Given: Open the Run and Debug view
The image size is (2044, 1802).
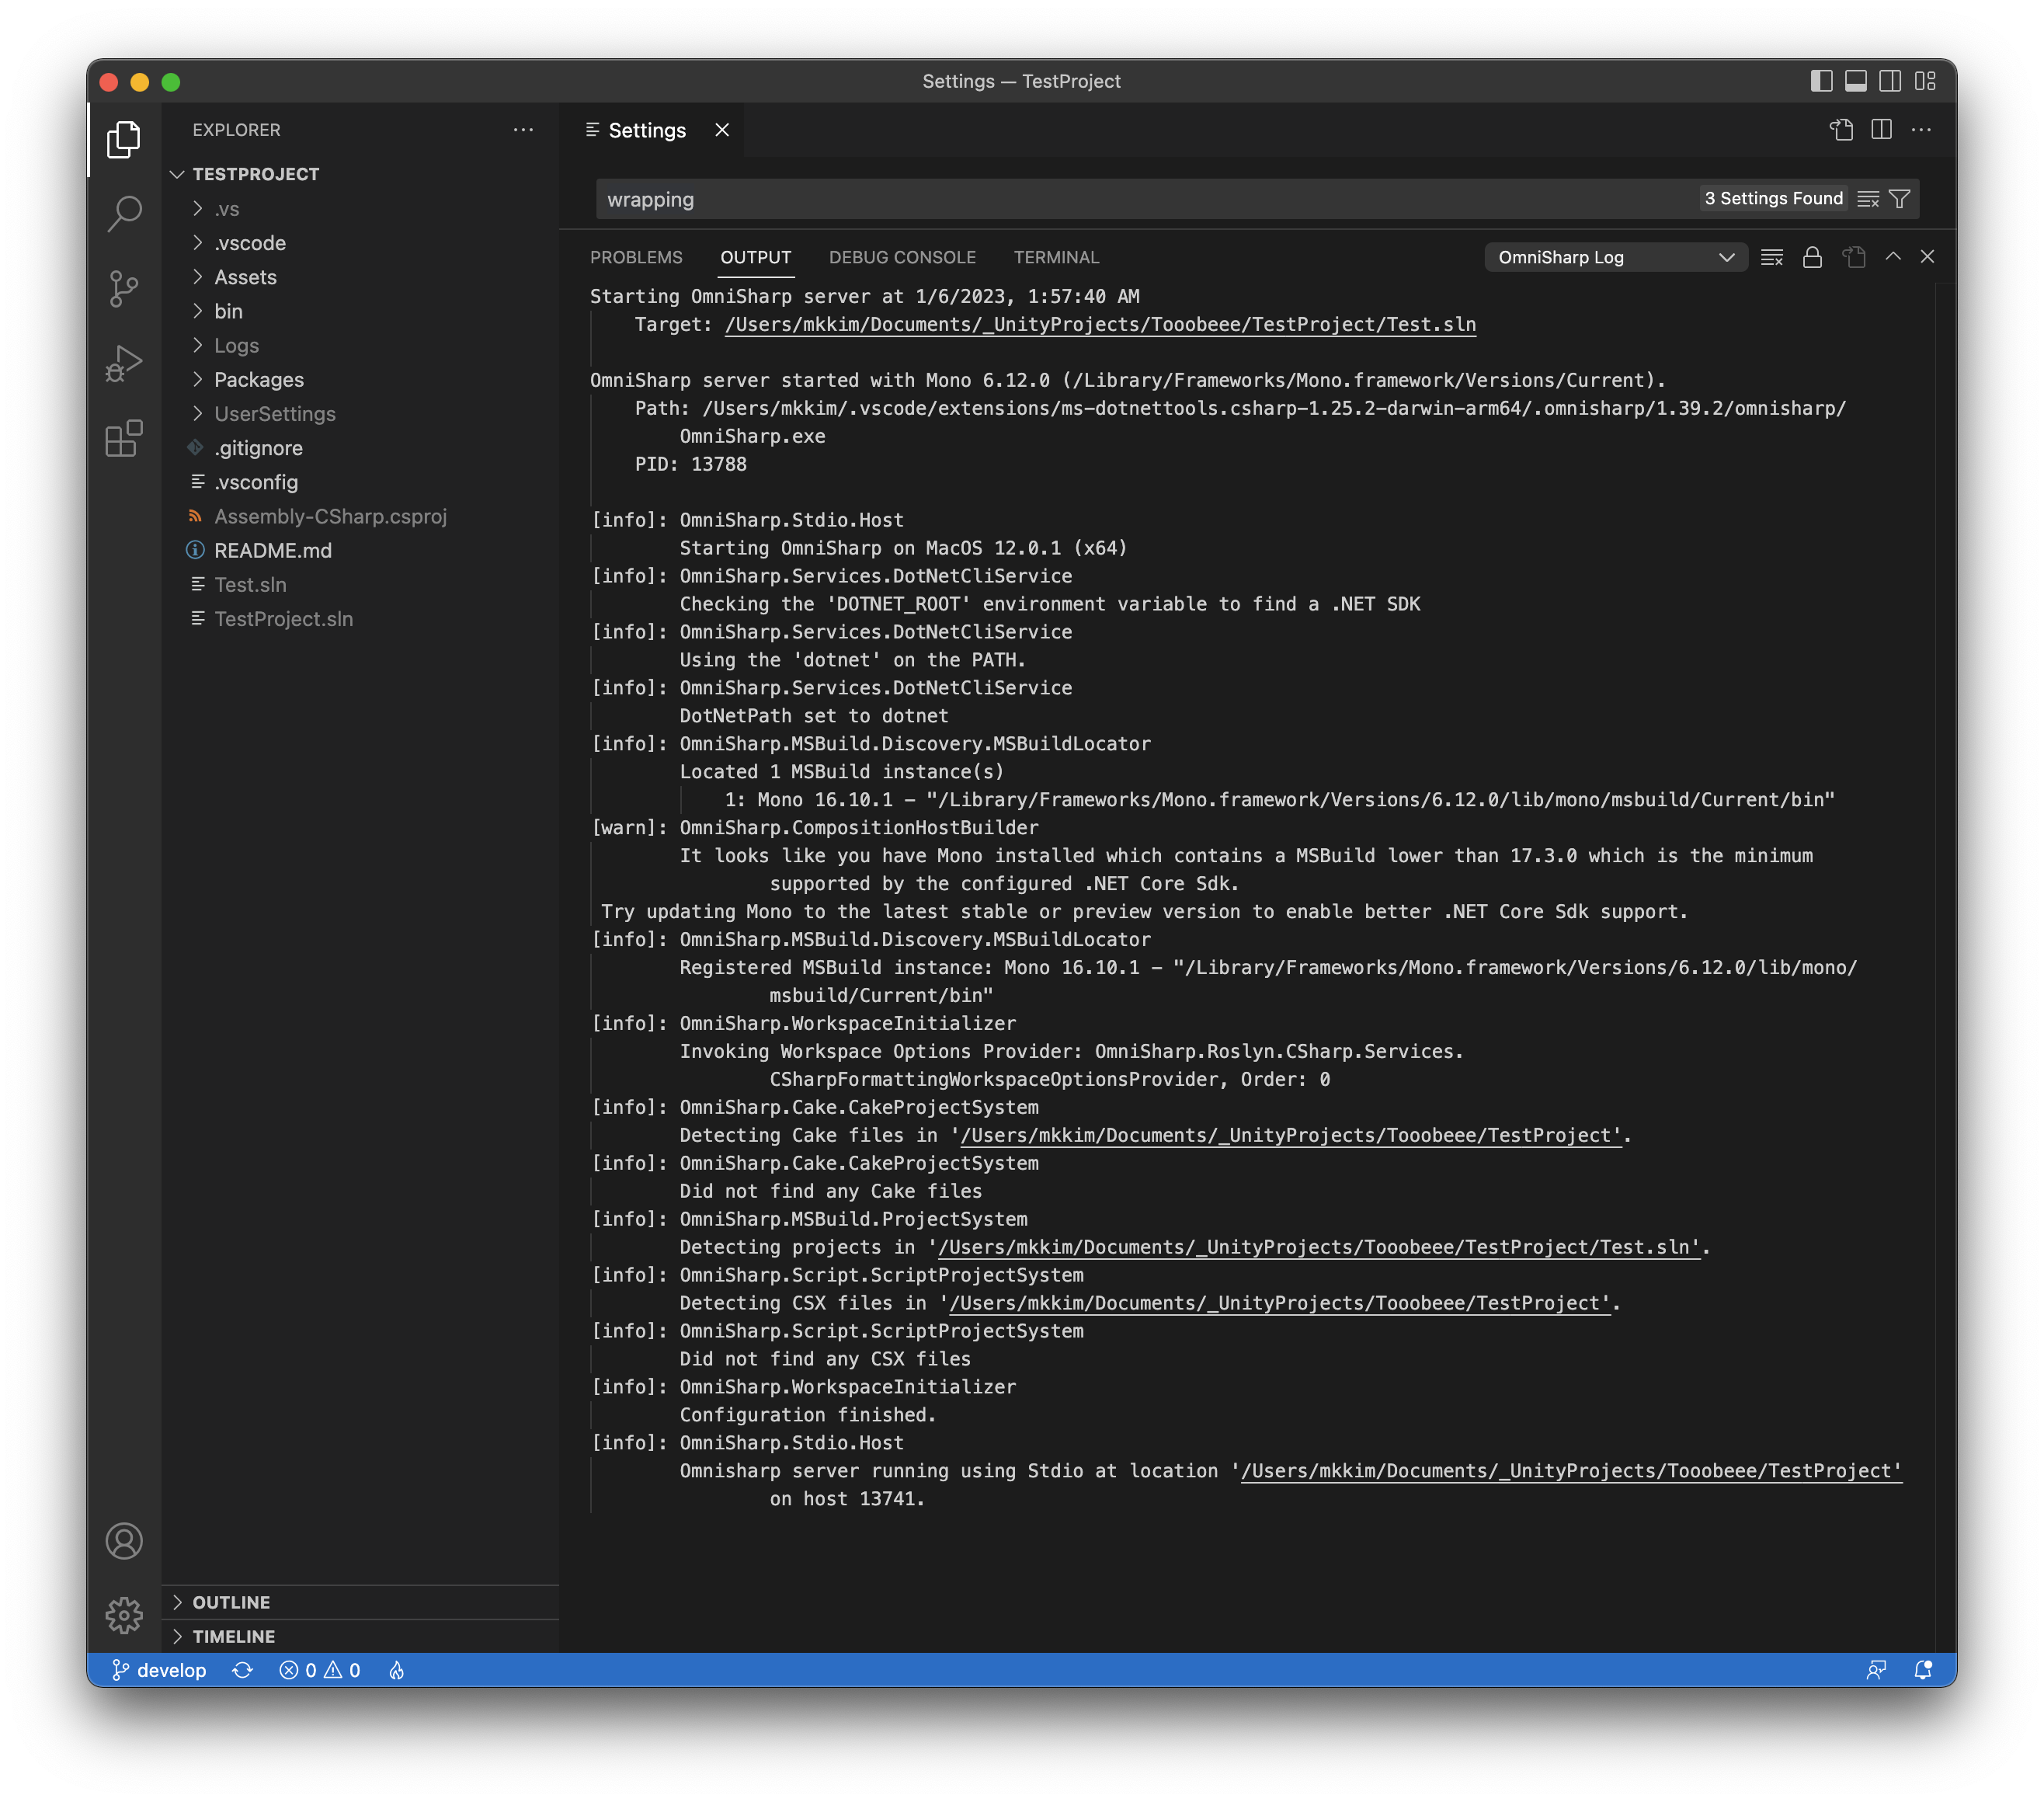Looking at the screenshot, I should pos(124,363).
